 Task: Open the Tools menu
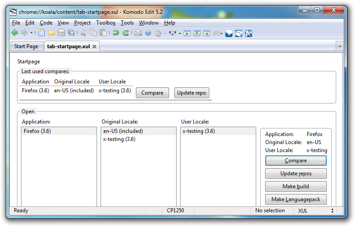coord(127,23)
